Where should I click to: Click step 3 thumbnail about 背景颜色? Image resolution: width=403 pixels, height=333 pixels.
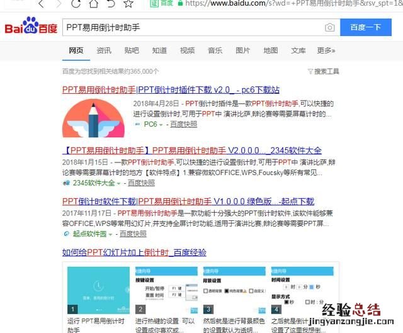(234, 290)
